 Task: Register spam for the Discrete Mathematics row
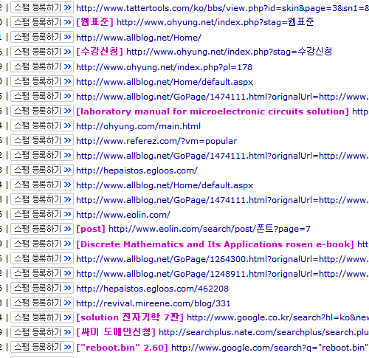(x=42, y=244)
